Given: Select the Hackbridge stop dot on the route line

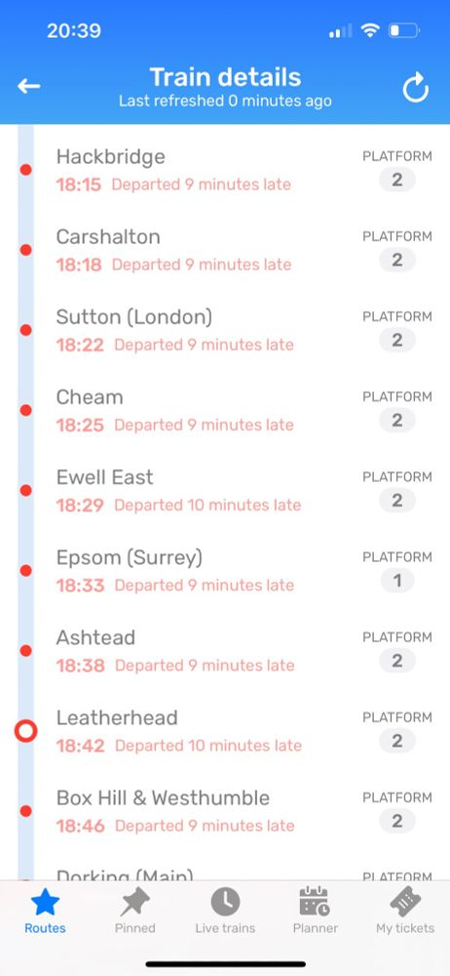Looking at the screenshot, I should (x=25, y=169).
